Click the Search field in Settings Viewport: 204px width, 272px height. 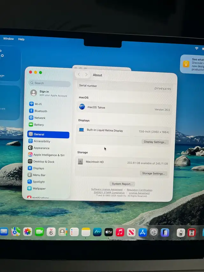pos(49,83)
